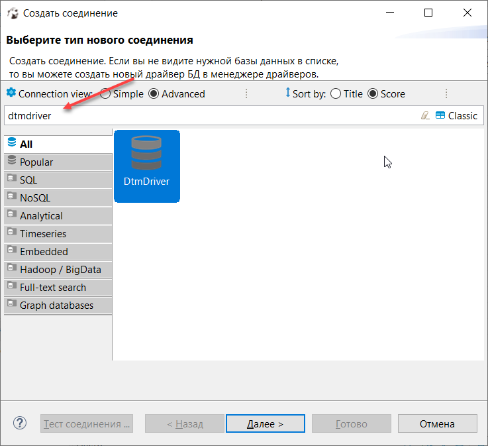Switch to the NoSQL category tab
Image resolution: width=488 pixels, height=446 pixels.
[x=58, y=197]
